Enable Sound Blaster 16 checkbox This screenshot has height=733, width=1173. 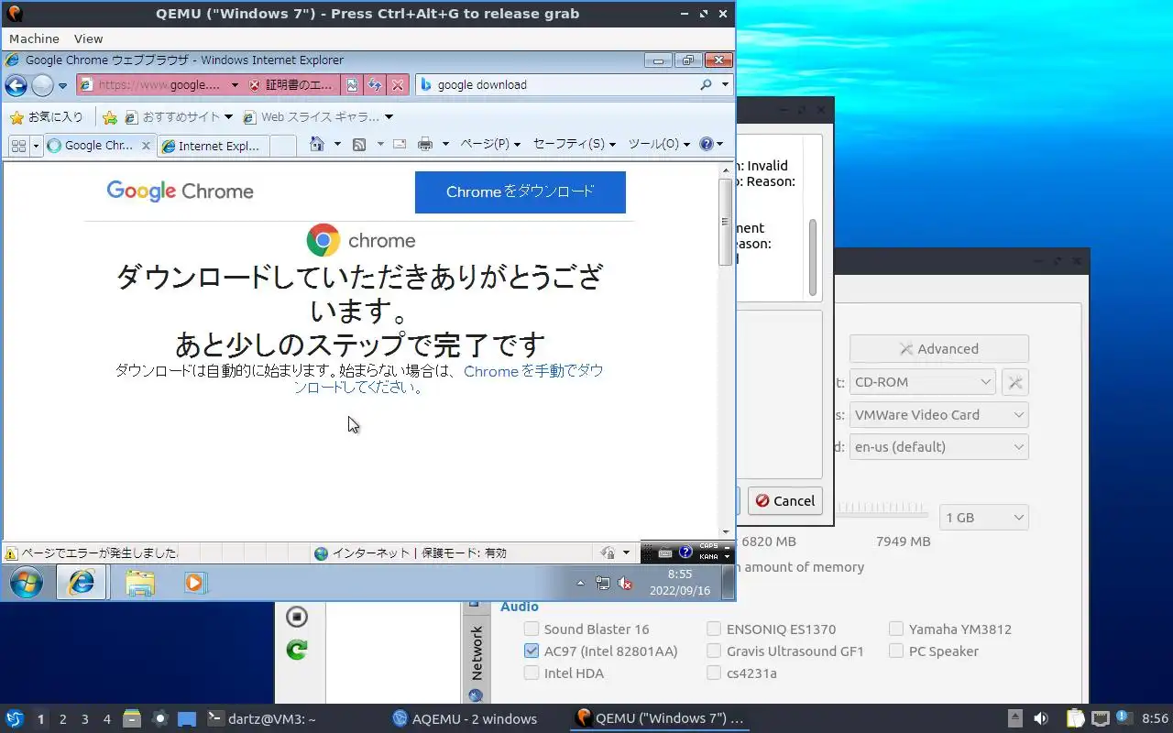[x=532, y=629]
